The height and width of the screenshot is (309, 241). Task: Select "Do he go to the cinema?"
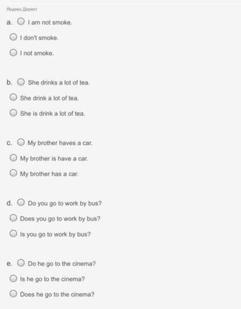pyautogui.click(x=21, y=263)
